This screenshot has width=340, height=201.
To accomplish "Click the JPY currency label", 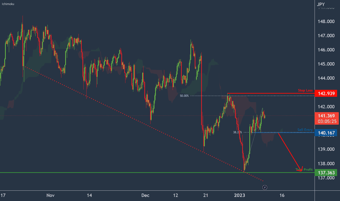I will coord(321,4).
